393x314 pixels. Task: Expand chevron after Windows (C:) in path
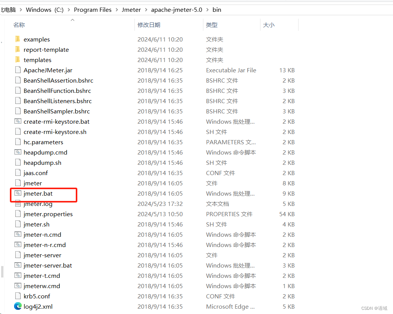click(x=69, y=10)
